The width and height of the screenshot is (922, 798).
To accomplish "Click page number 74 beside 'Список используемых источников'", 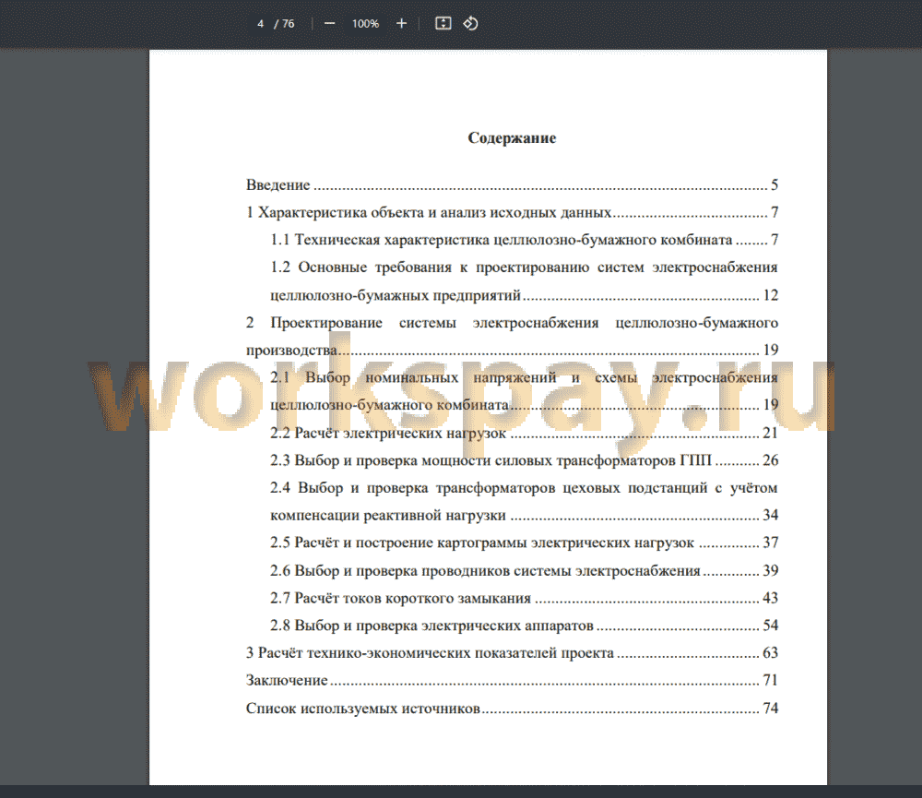I will (x=770, y=708).
